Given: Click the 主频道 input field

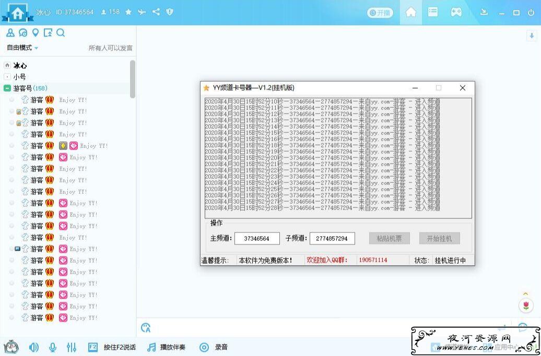Looking at the screenshot, I should click(257, 238).
